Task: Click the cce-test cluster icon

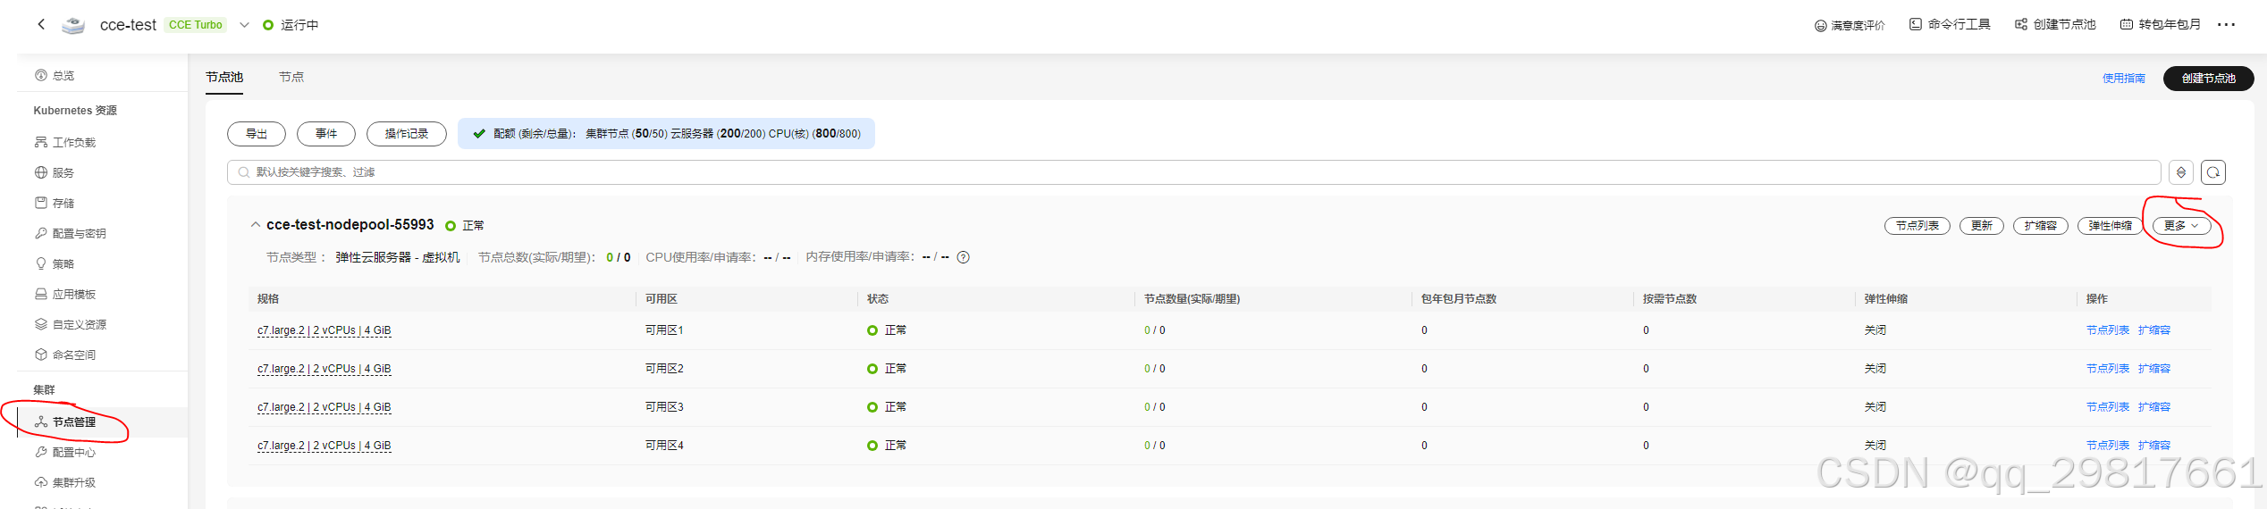Action: tap(73, 25)
